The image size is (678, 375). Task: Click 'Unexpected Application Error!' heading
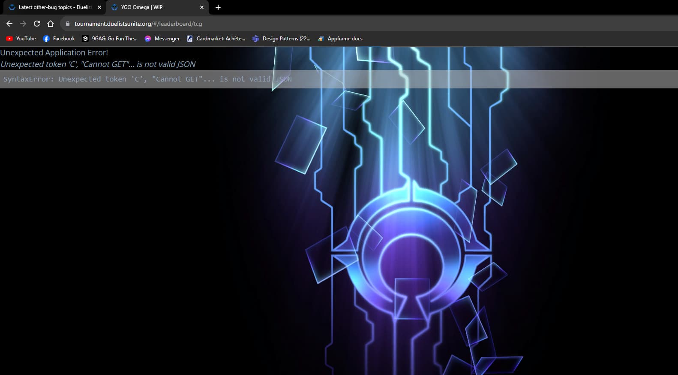(x=54, y=52)
